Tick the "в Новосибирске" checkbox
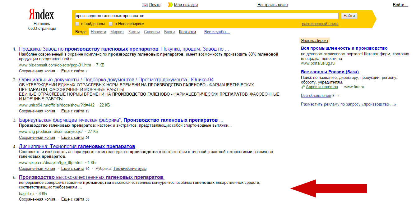Image resolution: width=416 pixels, height=204 pixels. pyautogui.click(x=111, y=24)
